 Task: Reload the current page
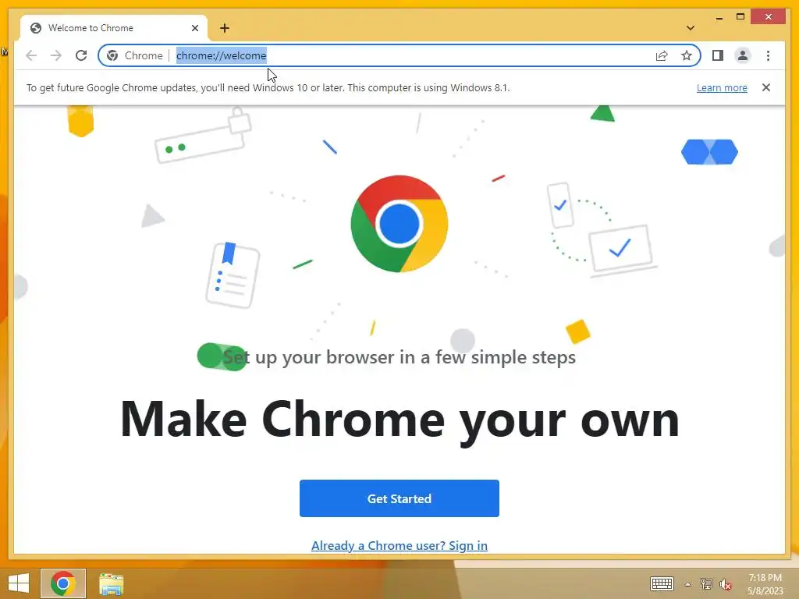(81, 55)
